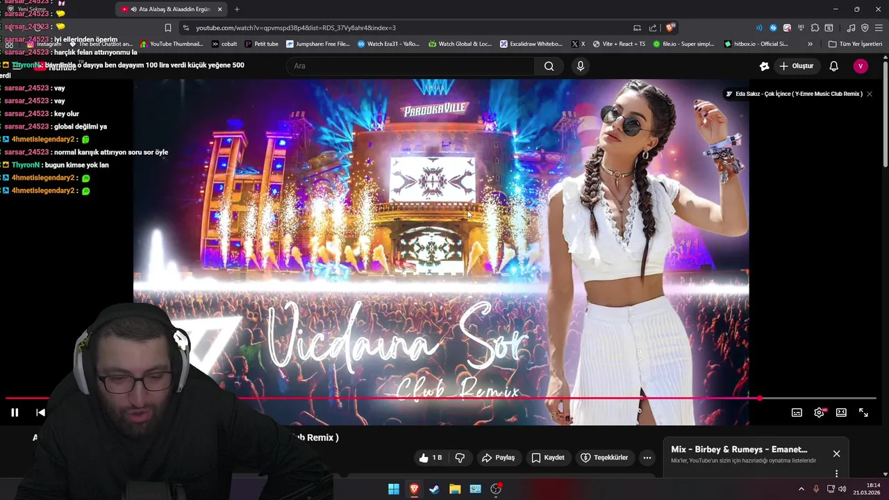Open the file.io bookmark

click(683, 44)
